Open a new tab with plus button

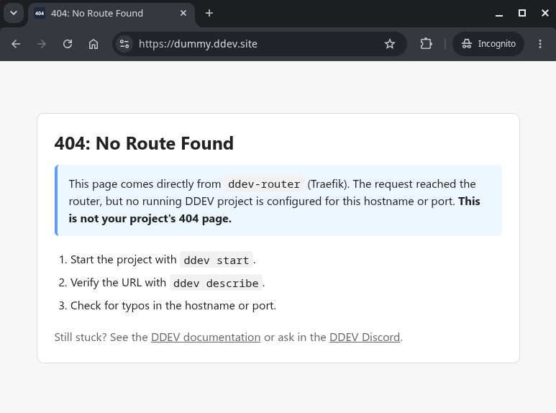[x=209, y=13]
